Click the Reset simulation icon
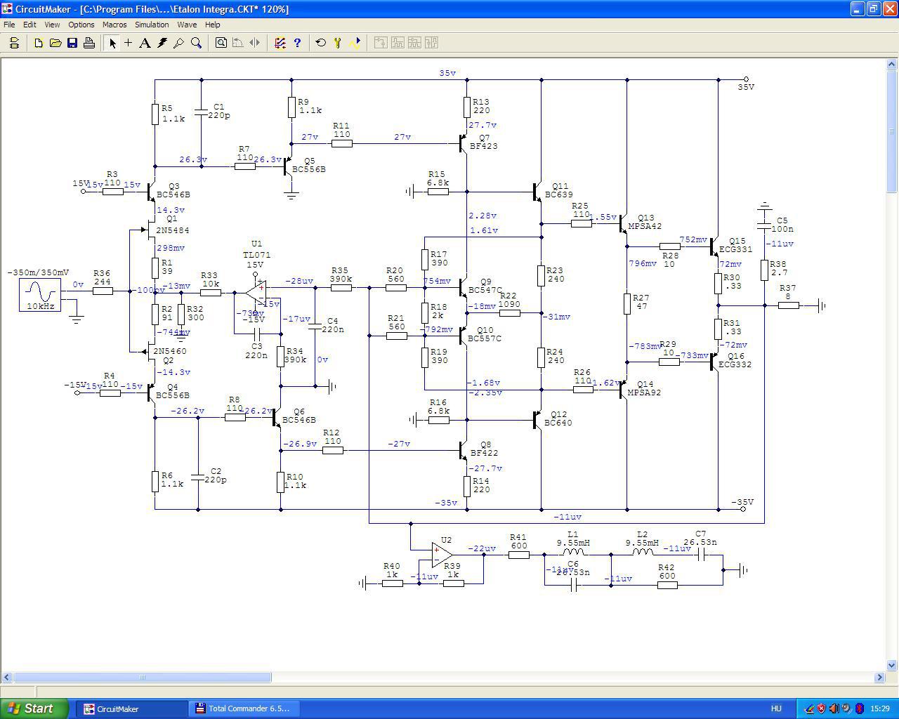899x719 pixels. (x=321, y=43)
